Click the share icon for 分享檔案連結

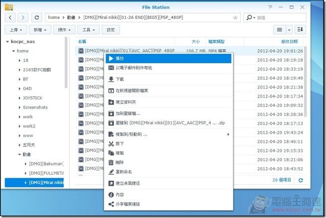click(x=111, y=204)
